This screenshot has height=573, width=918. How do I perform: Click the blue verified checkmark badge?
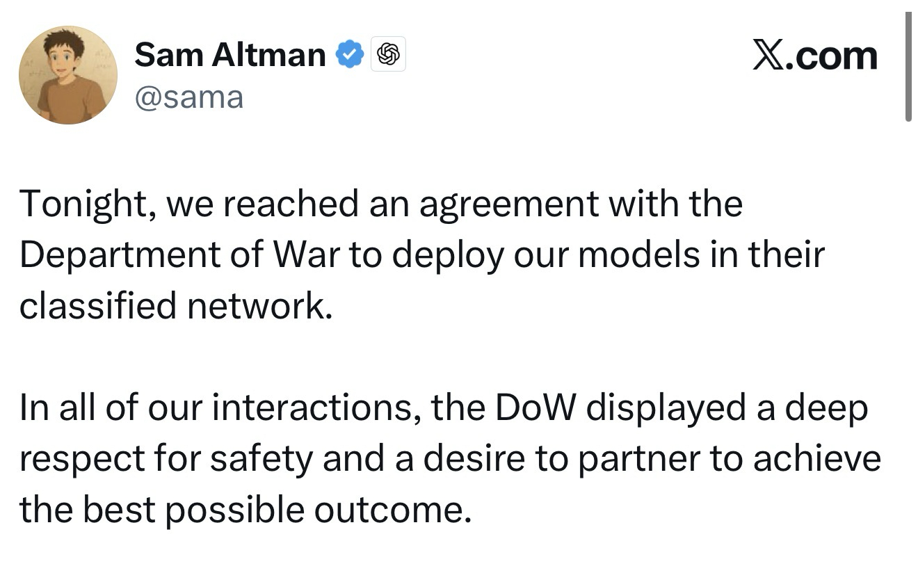tap(350, 55)
